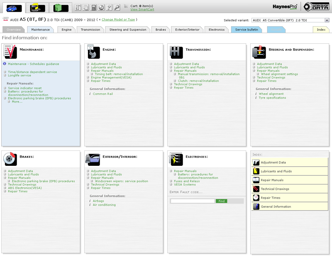Click the Transmission gear shift icon

tap(176, 52)
